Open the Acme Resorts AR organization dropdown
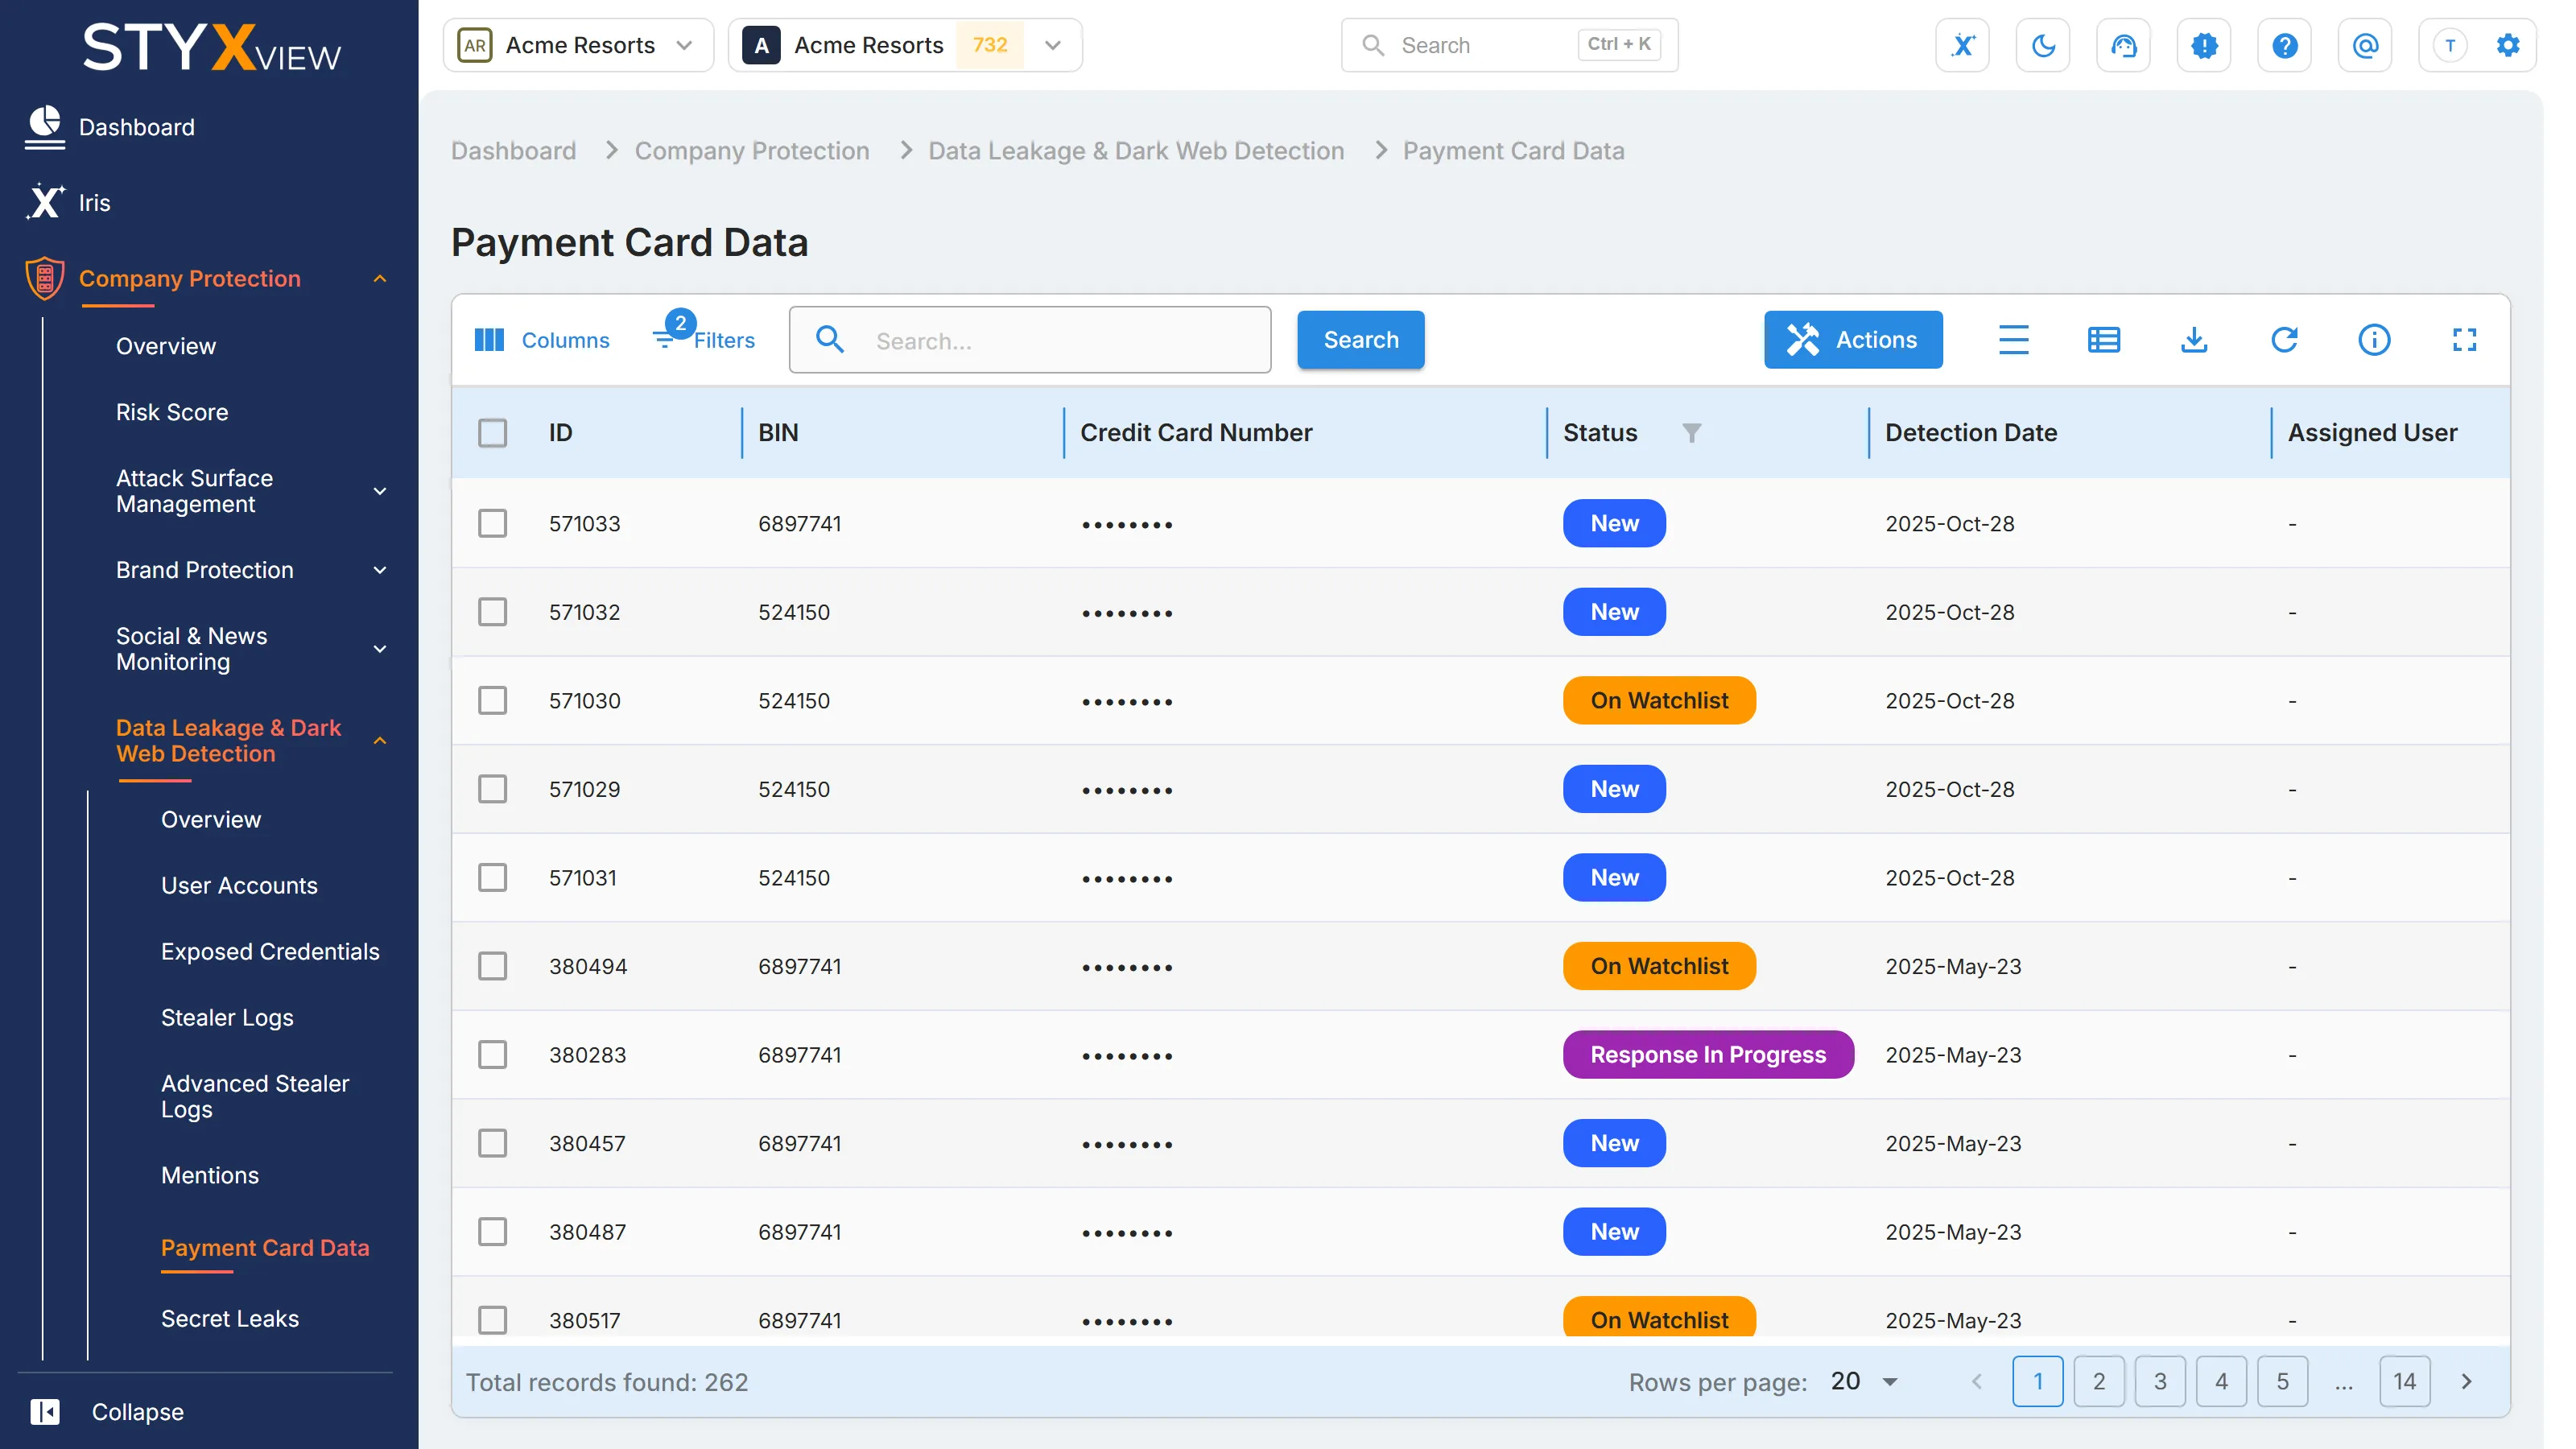The image size is (2576, 1449). [578, 45]
